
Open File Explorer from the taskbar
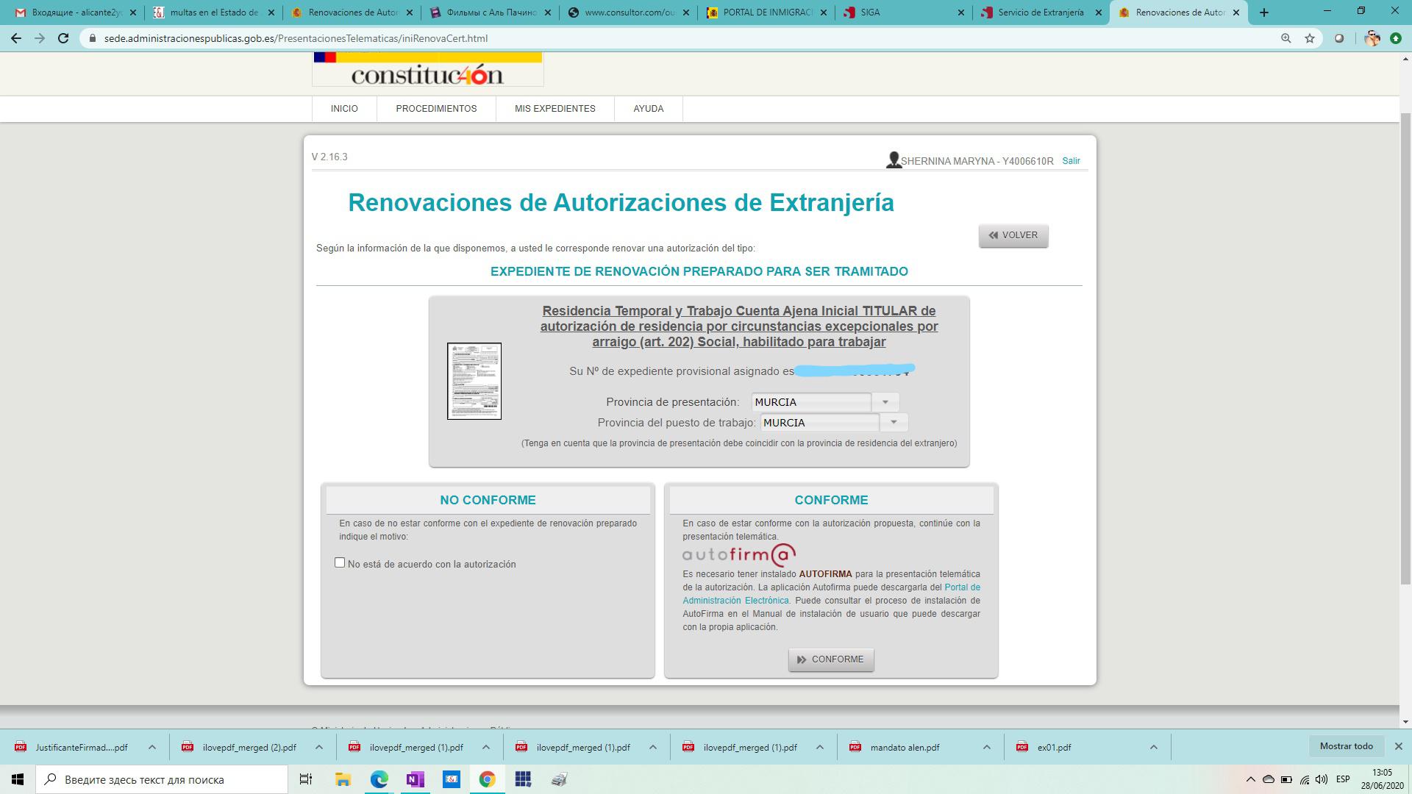click(x=343, y=779)
